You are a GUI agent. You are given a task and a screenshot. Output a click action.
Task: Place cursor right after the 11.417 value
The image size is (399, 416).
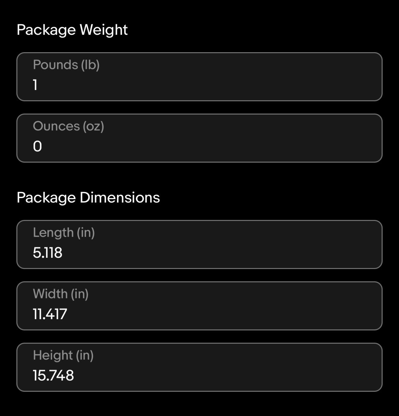[x=68, y=314]
